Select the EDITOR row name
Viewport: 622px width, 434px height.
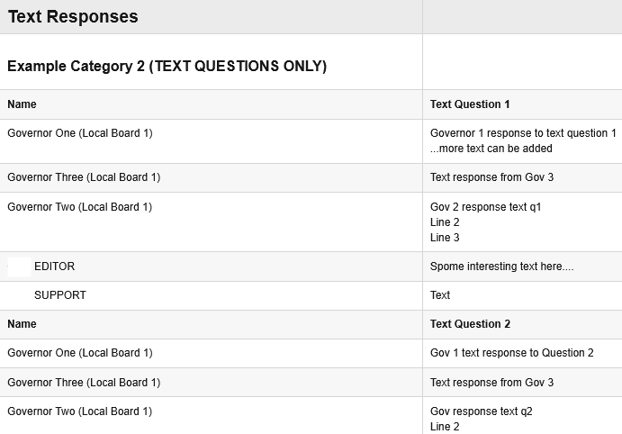point(54,267)
